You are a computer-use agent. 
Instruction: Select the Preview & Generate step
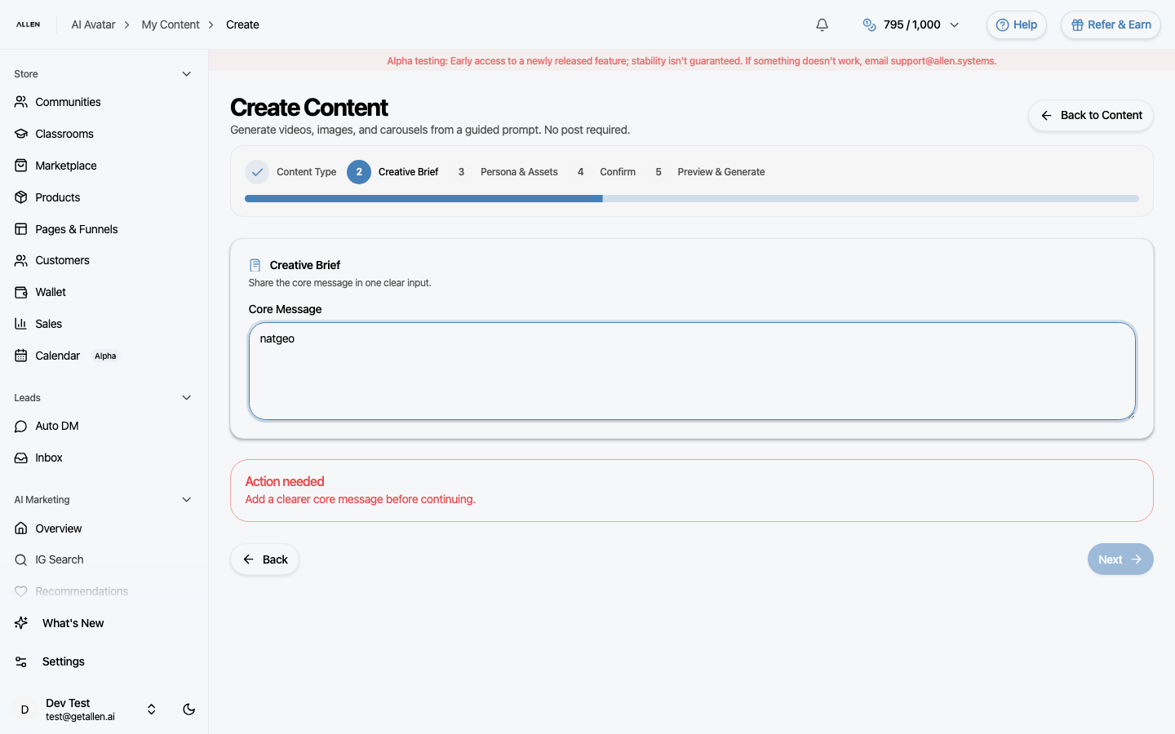721,172
